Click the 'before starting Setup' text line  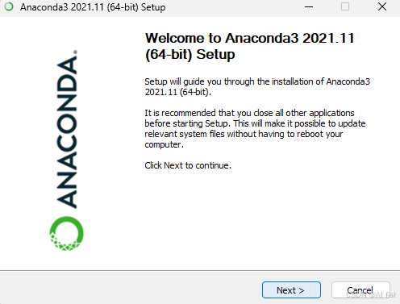(255, 123)
